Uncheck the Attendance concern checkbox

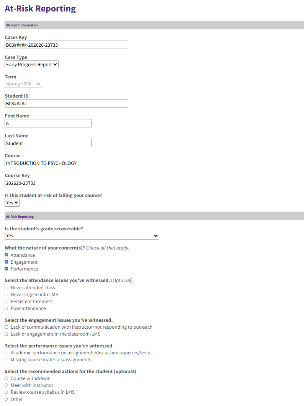pos(7,255)
